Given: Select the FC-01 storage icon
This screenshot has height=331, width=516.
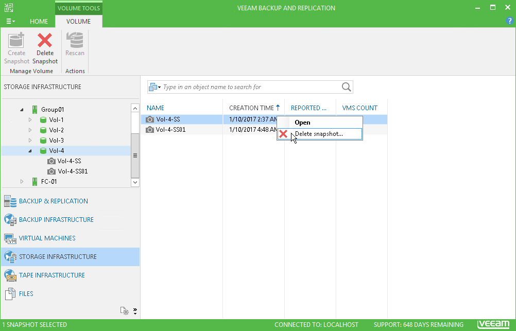Looking at the screenshot, I should pyautogui.click(x=35, y=181).
